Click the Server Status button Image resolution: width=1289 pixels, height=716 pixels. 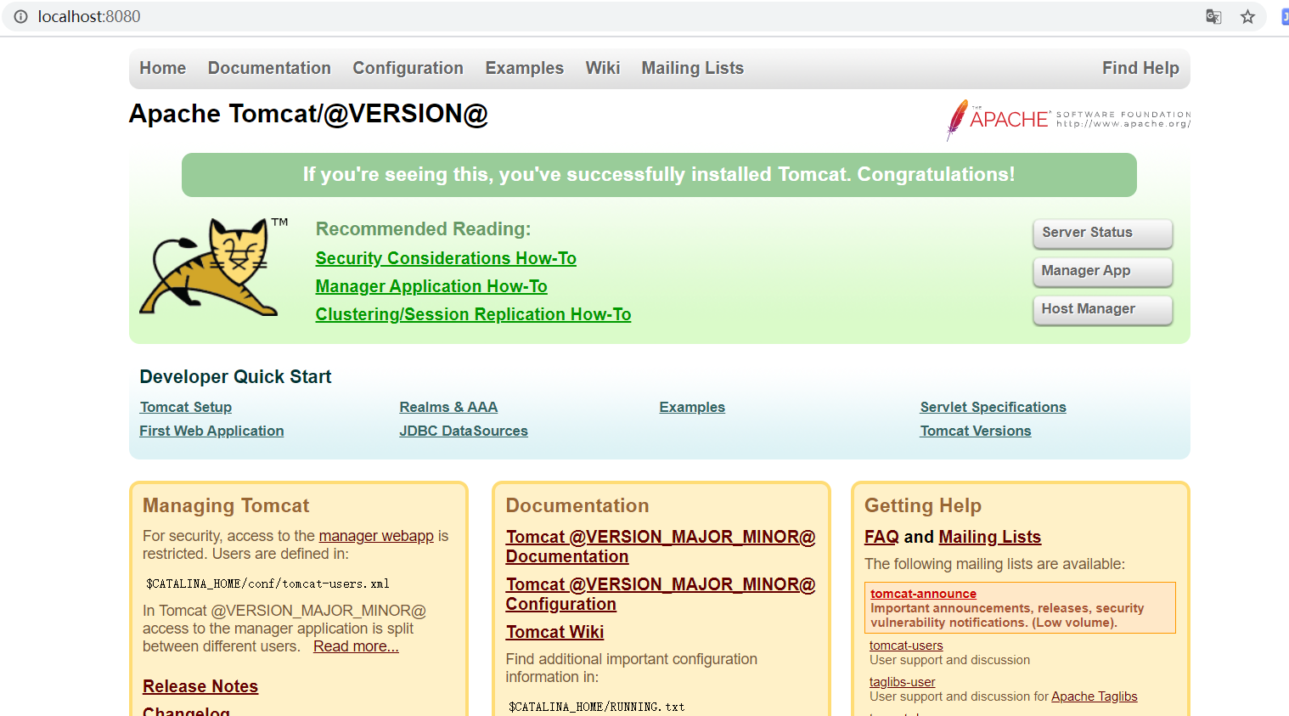tap(1102, 233)
